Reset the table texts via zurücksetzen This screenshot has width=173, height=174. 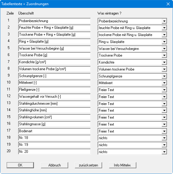click(88, 165)
